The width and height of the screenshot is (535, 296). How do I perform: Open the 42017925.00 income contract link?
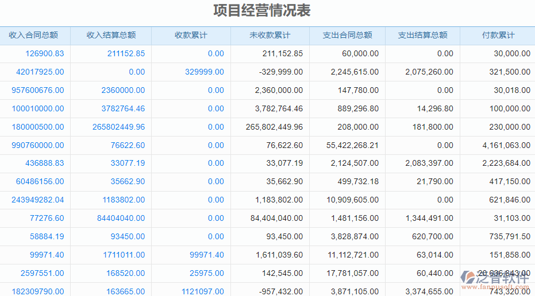[40, 72]
